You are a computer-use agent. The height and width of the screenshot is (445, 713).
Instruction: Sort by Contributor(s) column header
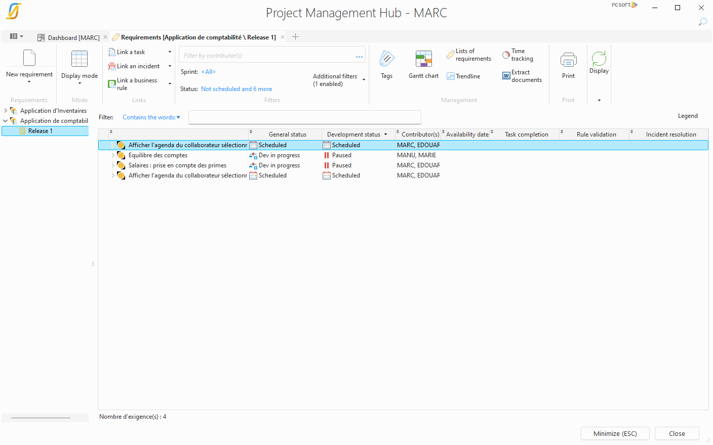click(418, 135)
